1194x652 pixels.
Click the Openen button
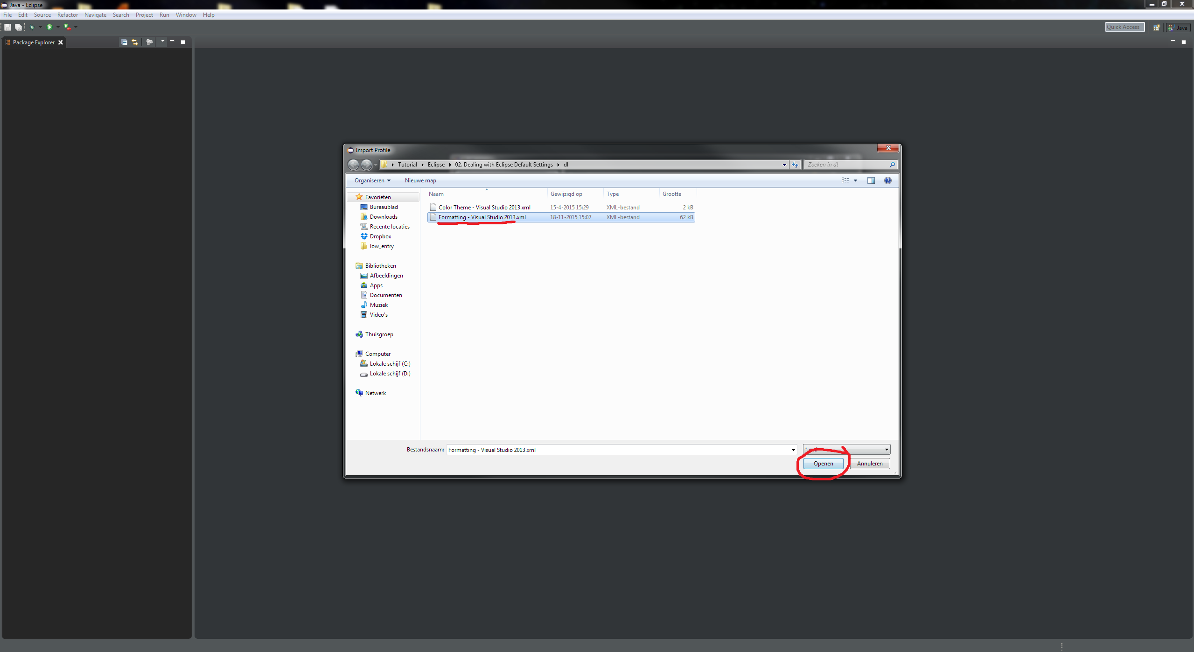[823, 463]
